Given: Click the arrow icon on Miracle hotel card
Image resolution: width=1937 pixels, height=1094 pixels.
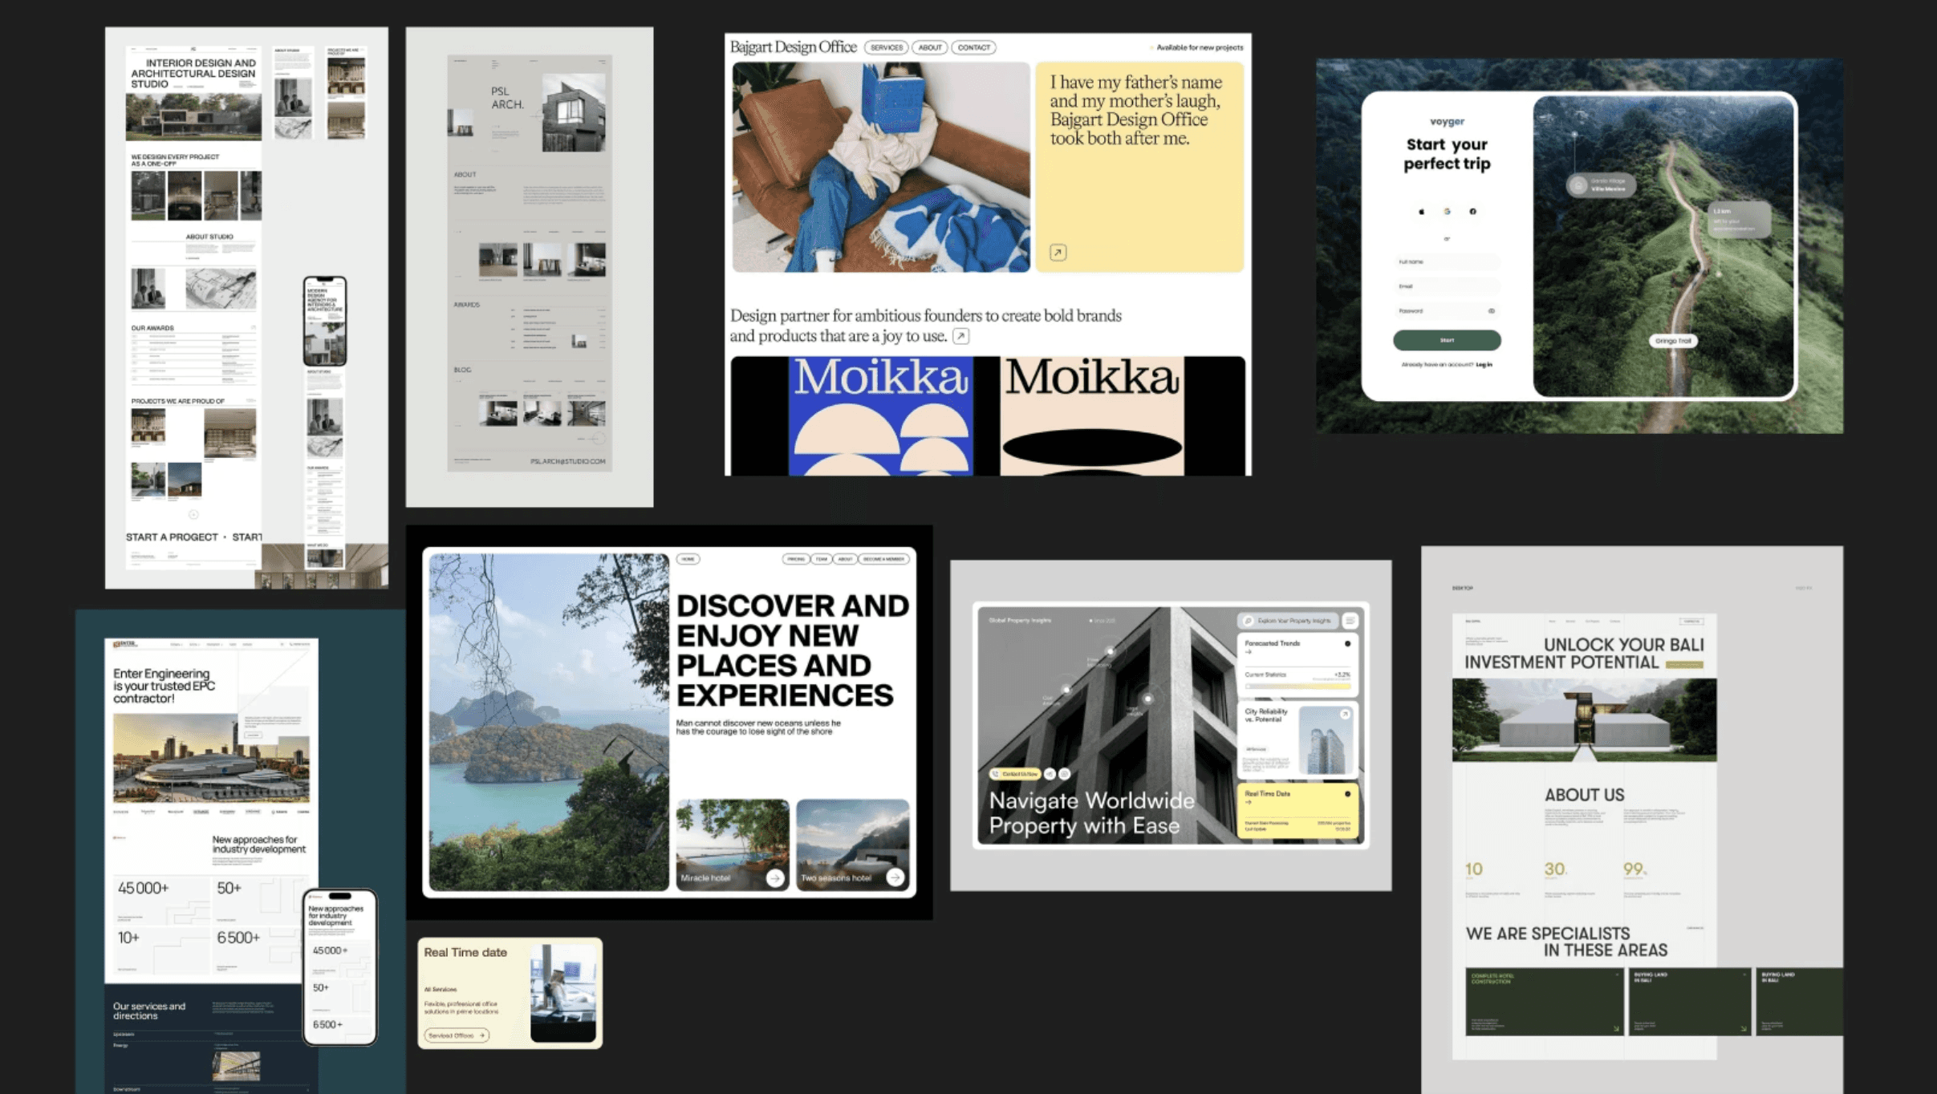Looking at the screenshot, I should coord(774,878).
